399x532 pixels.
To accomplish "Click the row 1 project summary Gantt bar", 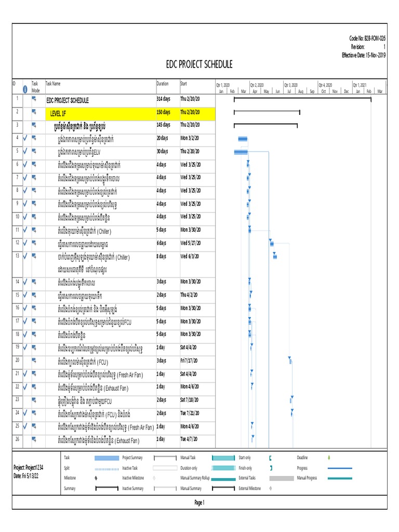I will click(x=302, y=99).
